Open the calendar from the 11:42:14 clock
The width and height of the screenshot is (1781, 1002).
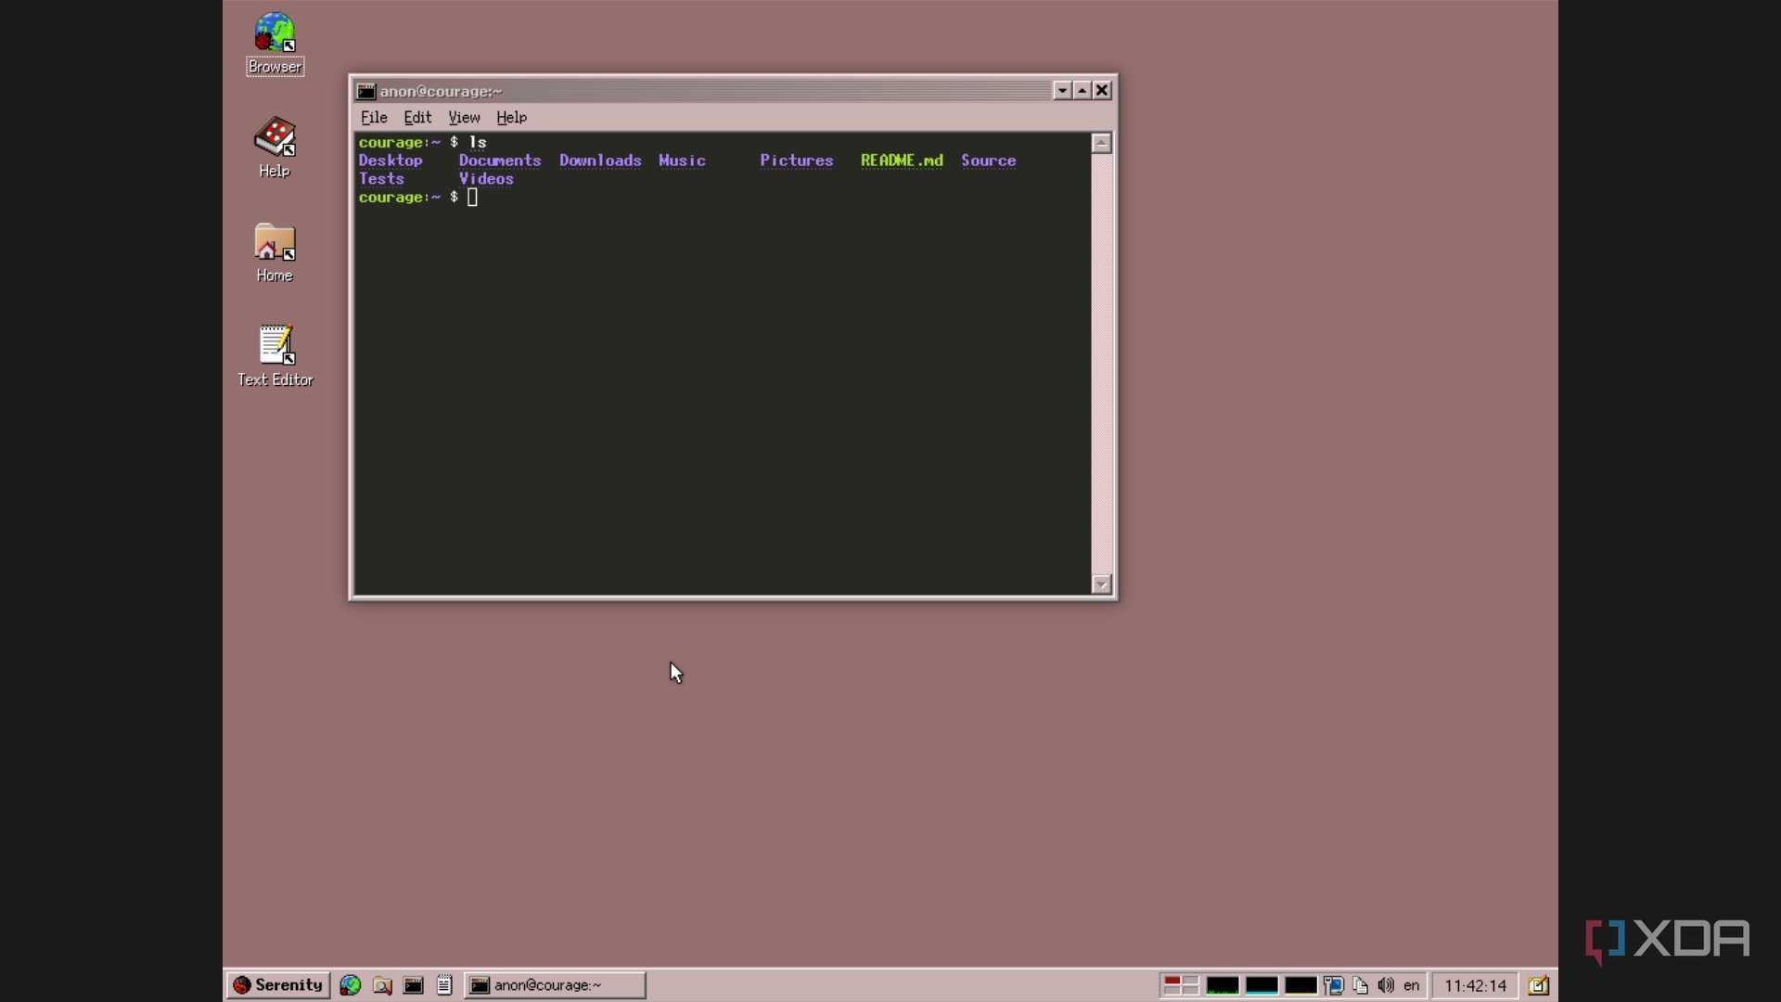(1475, 985)
